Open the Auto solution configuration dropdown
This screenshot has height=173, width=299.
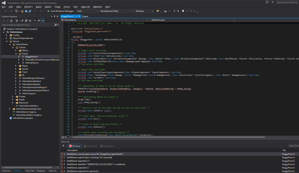click(88, 11)
